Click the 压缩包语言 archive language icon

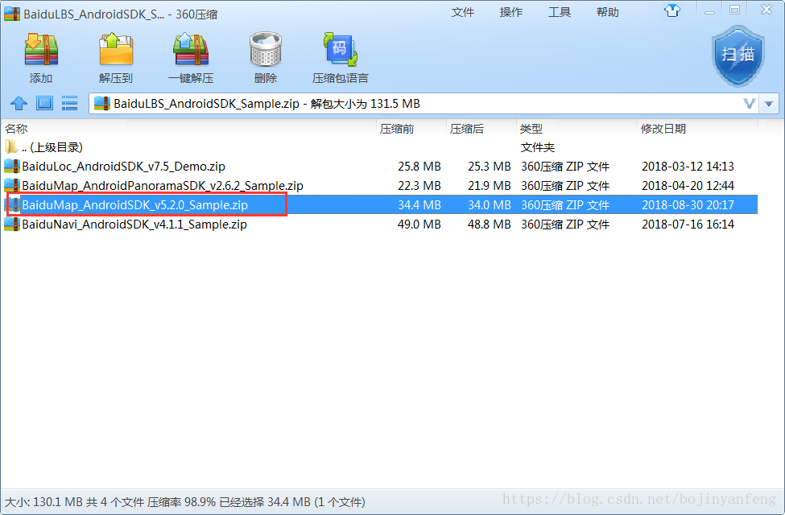(x=341, y=50)
